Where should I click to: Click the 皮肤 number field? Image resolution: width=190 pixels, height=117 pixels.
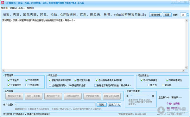pos(183,15)
